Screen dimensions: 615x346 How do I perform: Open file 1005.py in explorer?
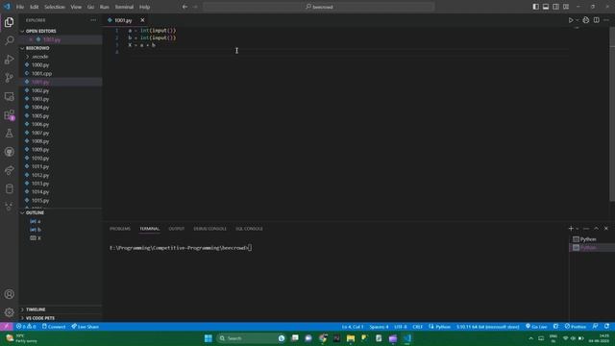coord(40,116)
